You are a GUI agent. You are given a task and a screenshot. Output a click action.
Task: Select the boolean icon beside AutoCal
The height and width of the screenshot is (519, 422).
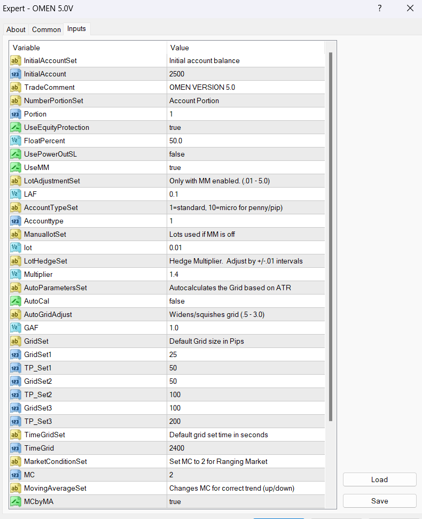[x=15, y=301]
